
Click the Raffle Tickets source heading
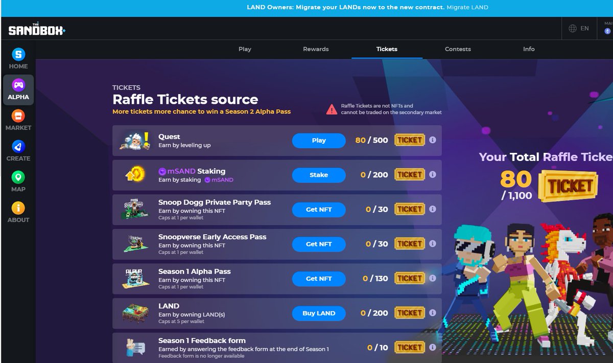185,99
